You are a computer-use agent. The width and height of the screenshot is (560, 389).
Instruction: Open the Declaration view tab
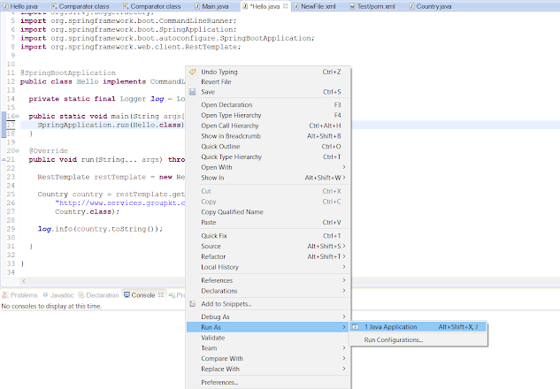[98, 295]
